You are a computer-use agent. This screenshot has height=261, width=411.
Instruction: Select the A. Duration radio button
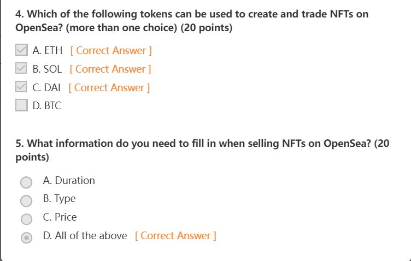26,182
